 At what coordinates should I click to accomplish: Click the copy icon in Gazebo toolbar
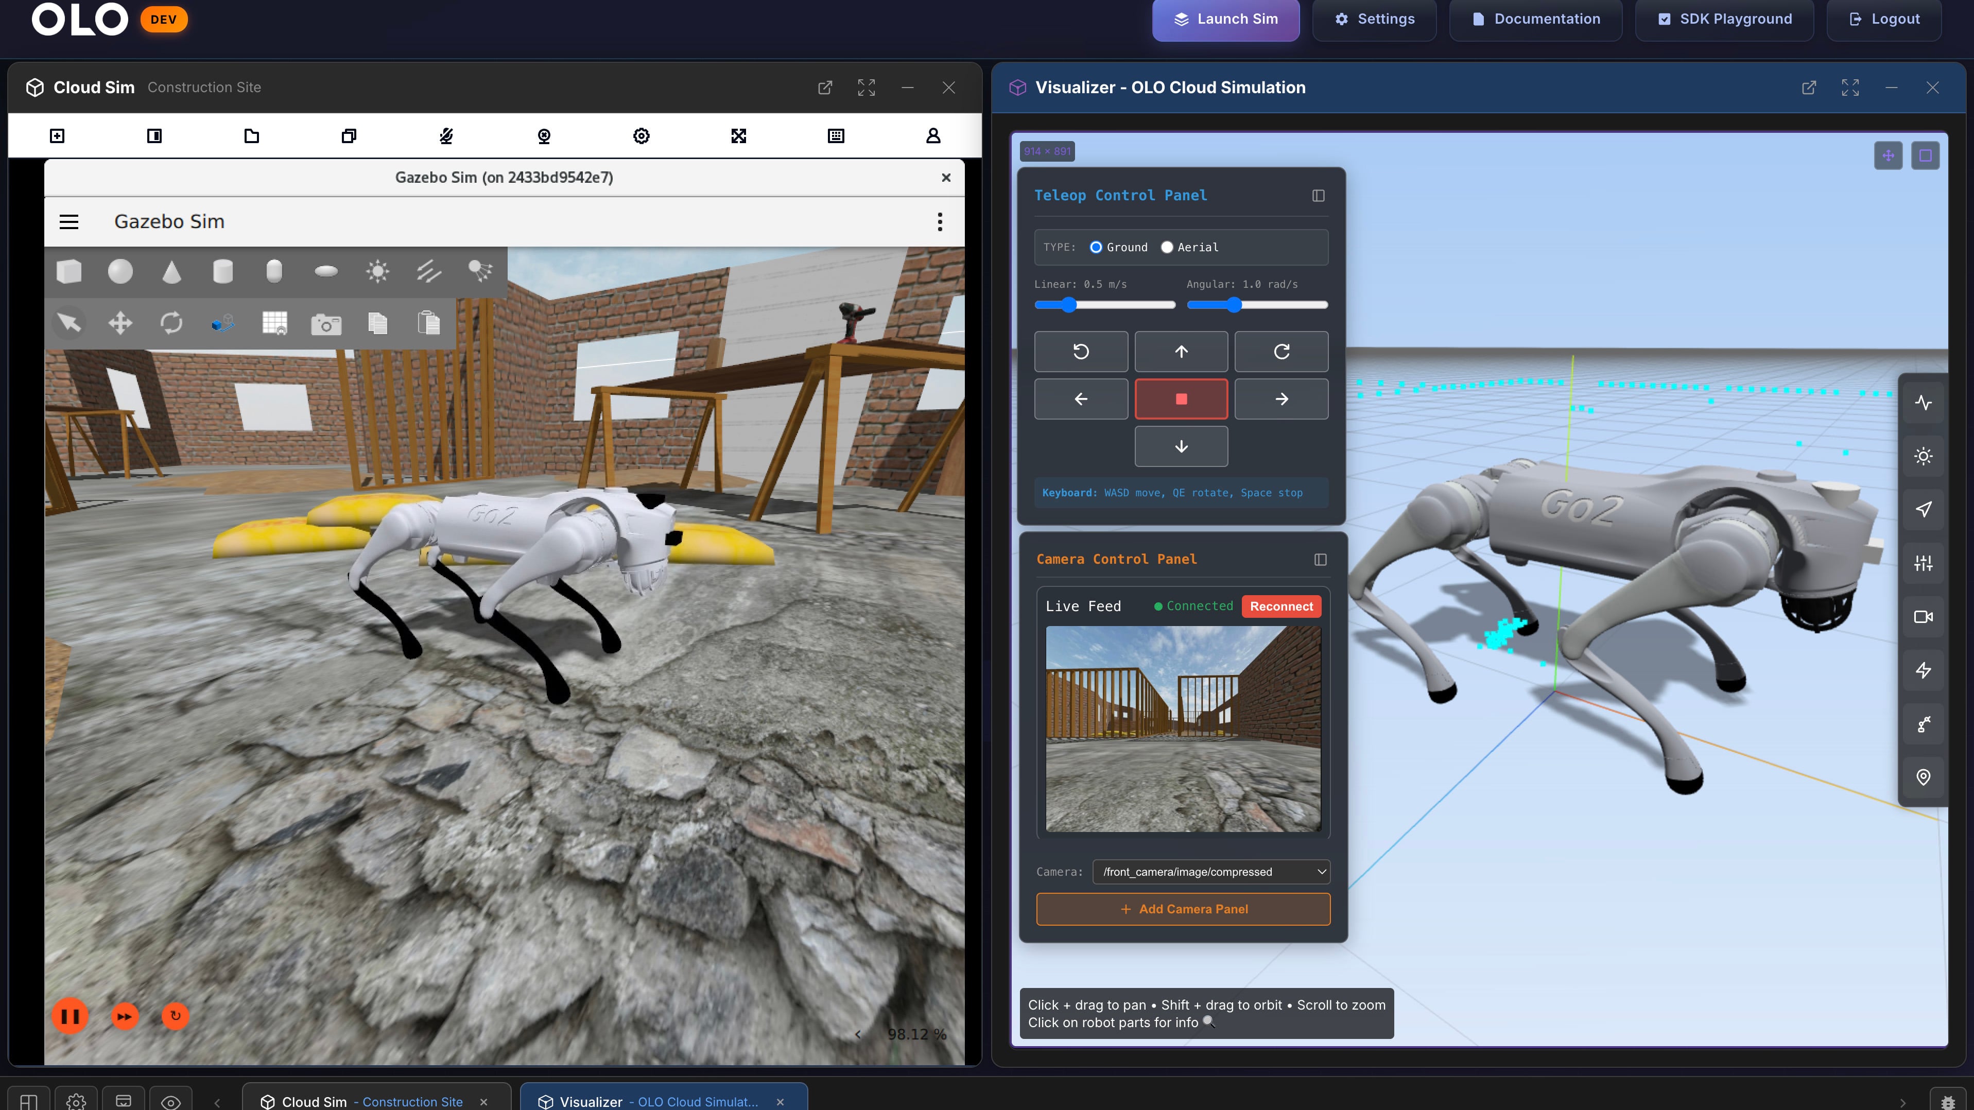pos(377,322)
